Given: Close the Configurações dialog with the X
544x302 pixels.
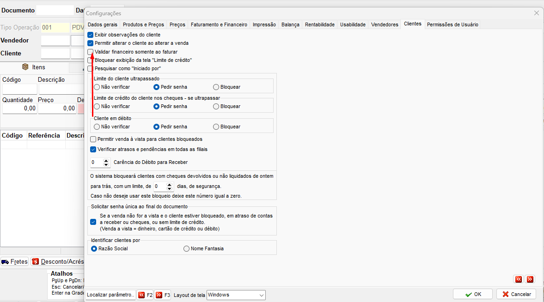Looking at the screenshot, I should point(536,13).
